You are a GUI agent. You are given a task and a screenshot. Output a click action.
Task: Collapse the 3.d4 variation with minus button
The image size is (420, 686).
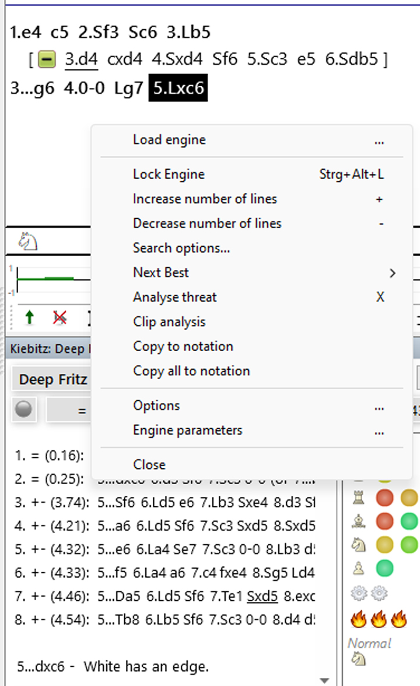tap(47, 60)
